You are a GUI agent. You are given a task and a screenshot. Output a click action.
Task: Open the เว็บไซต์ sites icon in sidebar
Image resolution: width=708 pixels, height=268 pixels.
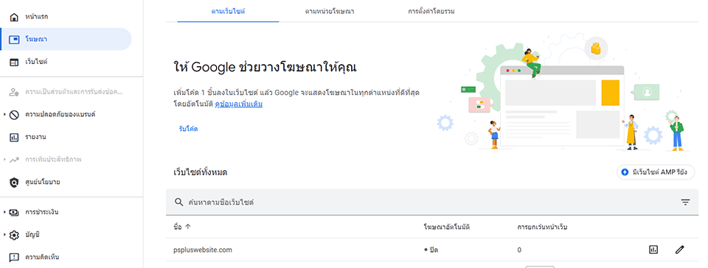click(14, 62)
